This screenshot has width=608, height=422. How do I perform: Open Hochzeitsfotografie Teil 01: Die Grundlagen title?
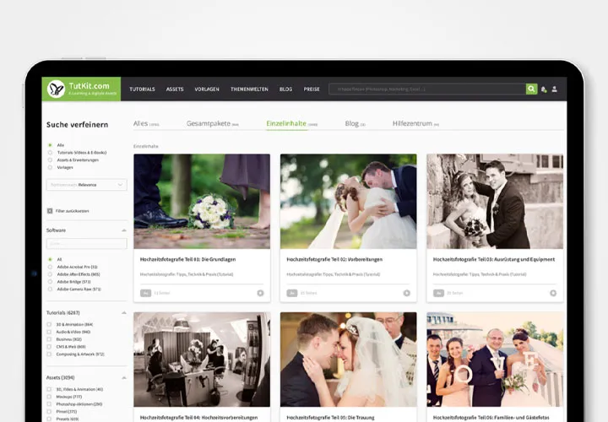tap(187, 260)
